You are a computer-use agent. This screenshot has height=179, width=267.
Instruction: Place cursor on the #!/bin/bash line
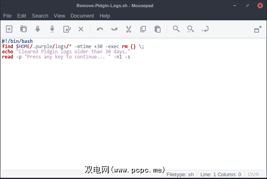click(x=17, y=41)
